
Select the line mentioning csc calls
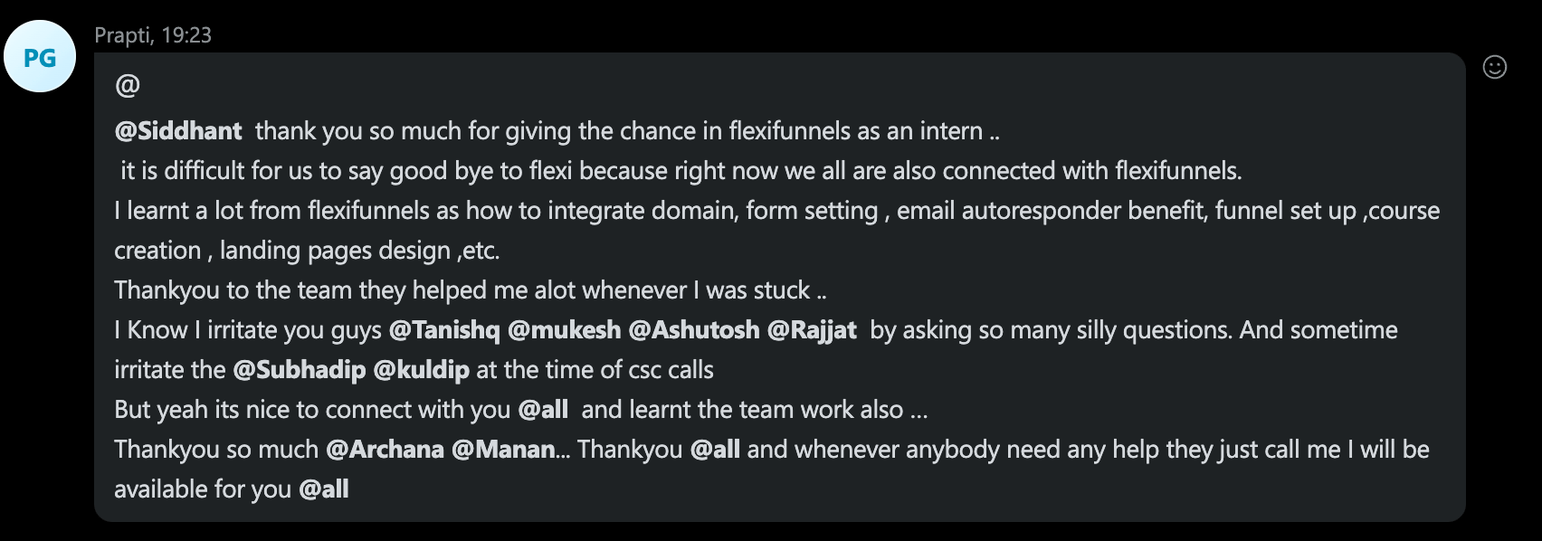[414, 370]
